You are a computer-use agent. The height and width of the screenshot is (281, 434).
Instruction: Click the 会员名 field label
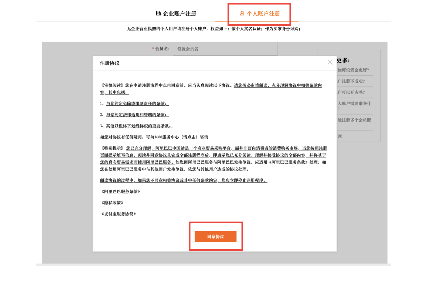pos(162,49)
